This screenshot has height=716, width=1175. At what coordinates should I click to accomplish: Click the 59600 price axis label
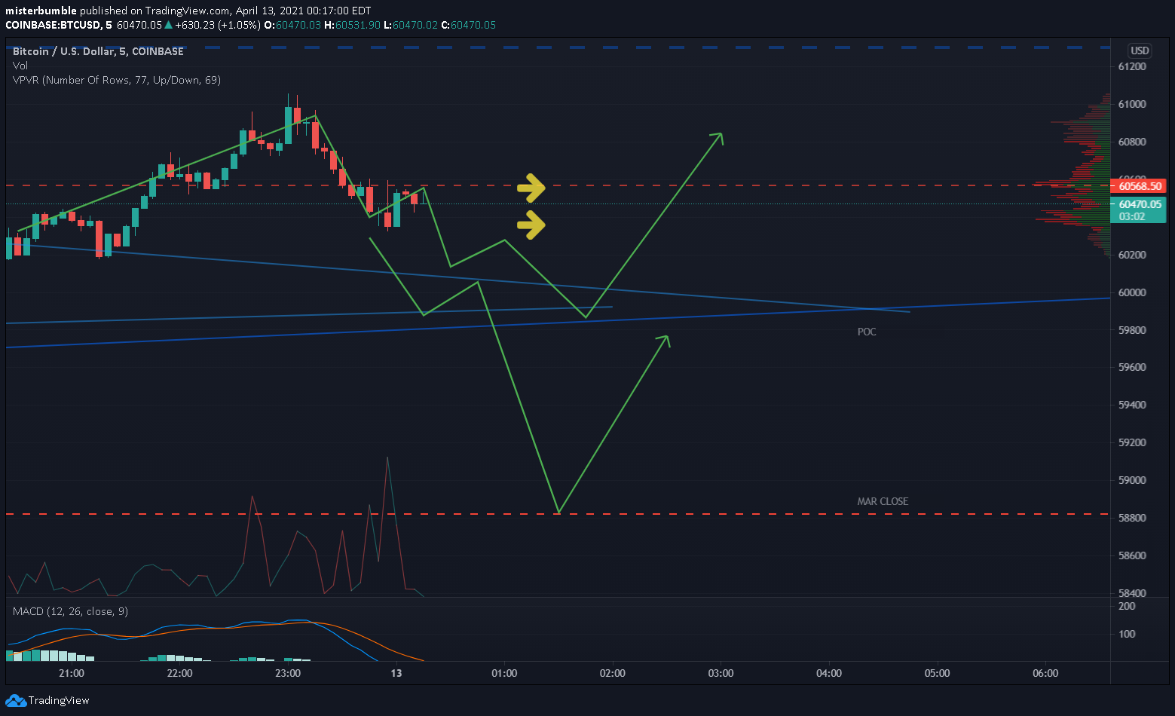point(1132,367)
